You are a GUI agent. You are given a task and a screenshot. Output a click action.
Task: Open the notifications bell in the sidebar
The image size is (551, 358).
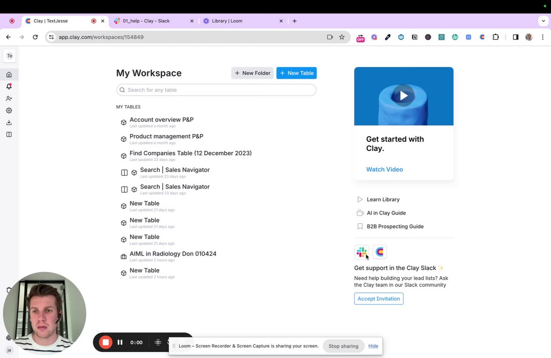(x=9, y=86)
